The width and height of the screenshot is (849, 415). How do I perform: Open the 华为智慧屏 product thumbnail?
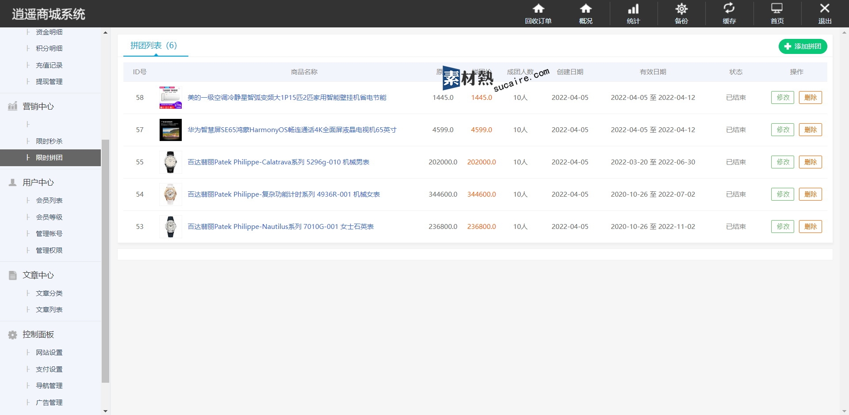point(171,130)
